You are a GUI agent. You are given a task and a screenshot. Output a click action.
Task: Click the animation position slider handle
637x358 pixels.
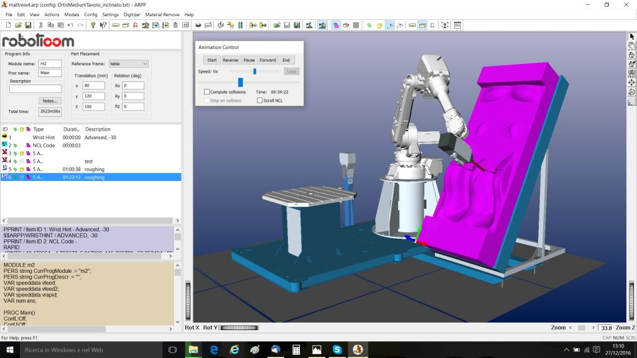click(x=240, y=82)
